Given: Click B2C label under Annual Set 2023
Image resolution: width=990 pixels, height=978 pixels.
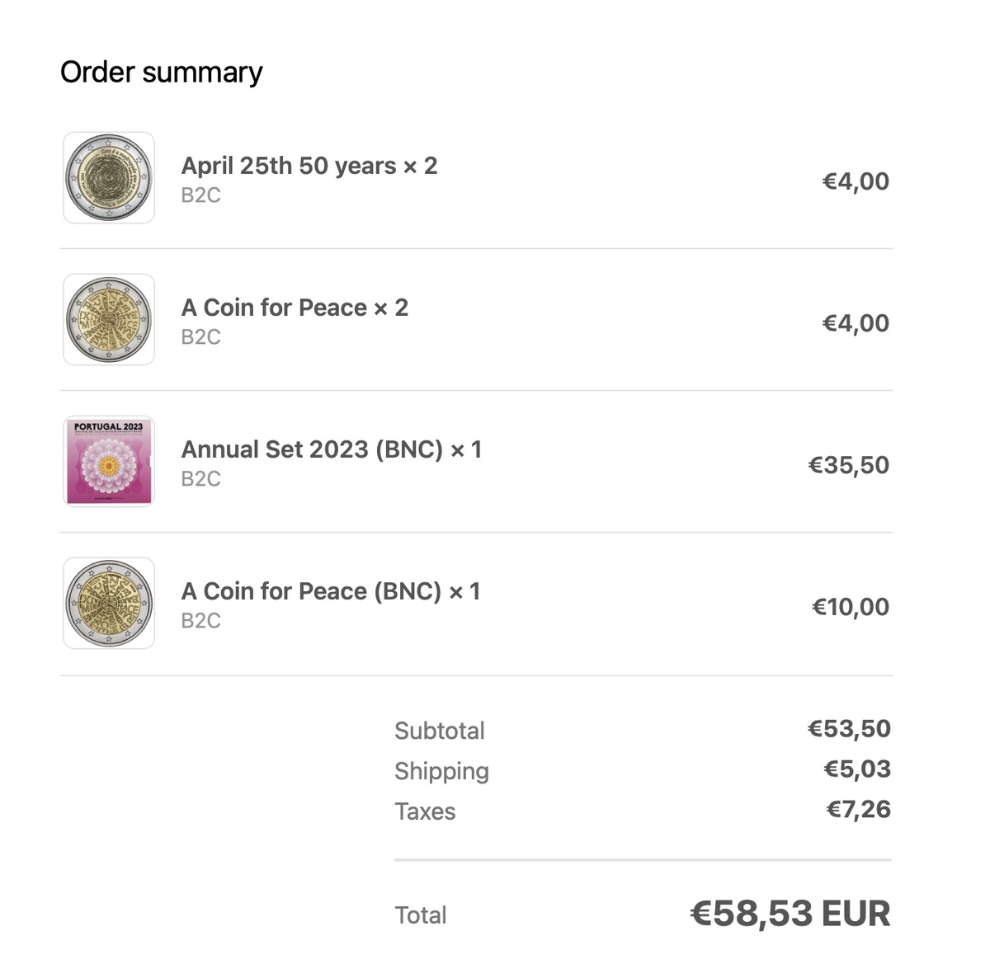Looking at the screenshot, I should [x=200, y=478].
